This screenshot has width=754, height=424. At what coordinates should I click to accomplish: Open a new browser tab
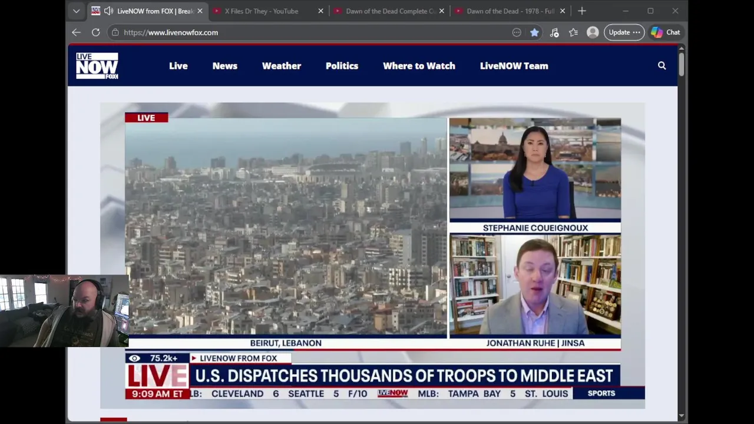[582, 11]
